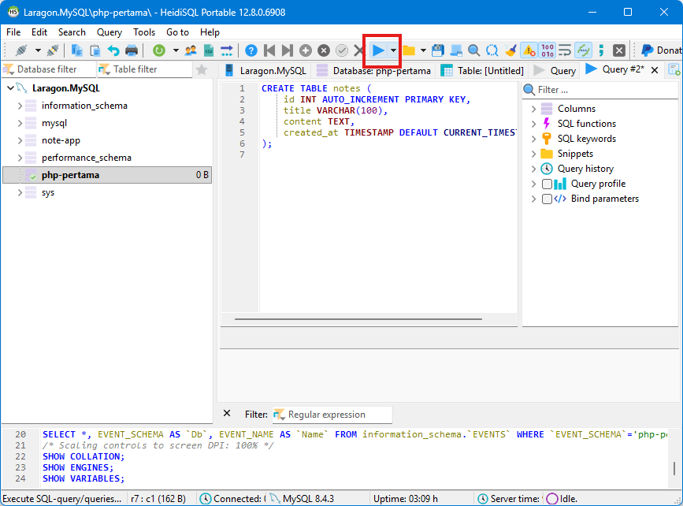Open the dropdown arrow beside the Run button
683x506 pixels.
(392, 50)
